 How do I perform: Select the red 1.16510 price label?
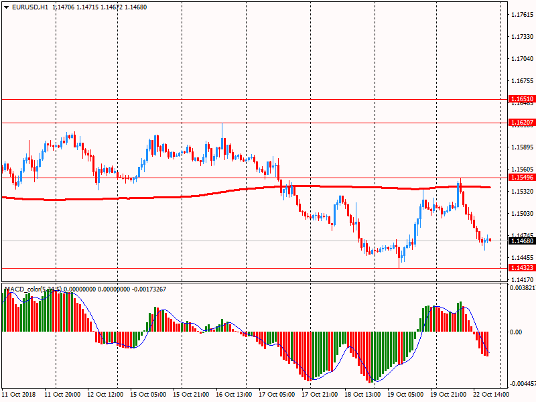(521, 99)
